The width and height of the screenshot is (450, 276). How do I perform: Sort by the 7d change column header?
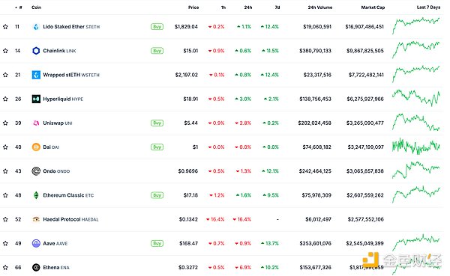click(277, 7)
